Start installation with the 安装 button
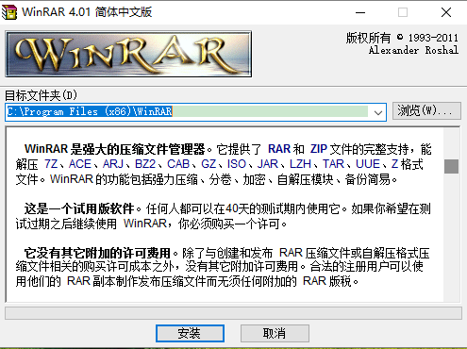The height and width of the screenshot is (349, 467). coord(190,333)
